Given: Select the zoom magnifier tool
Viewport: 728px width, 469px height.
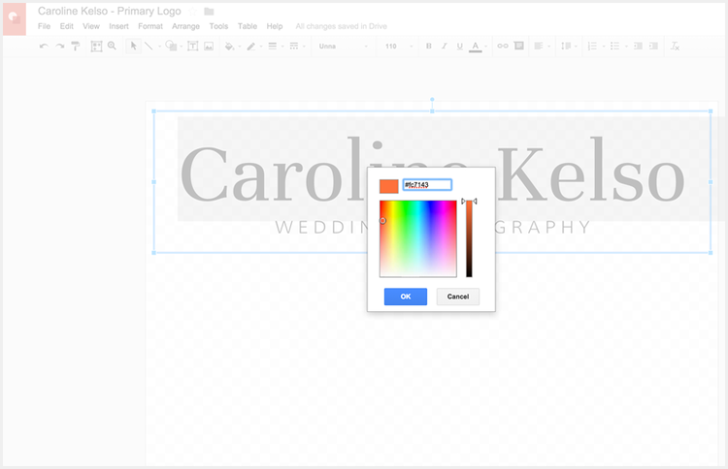Looking at the screenshot, I should pos(112,46).
